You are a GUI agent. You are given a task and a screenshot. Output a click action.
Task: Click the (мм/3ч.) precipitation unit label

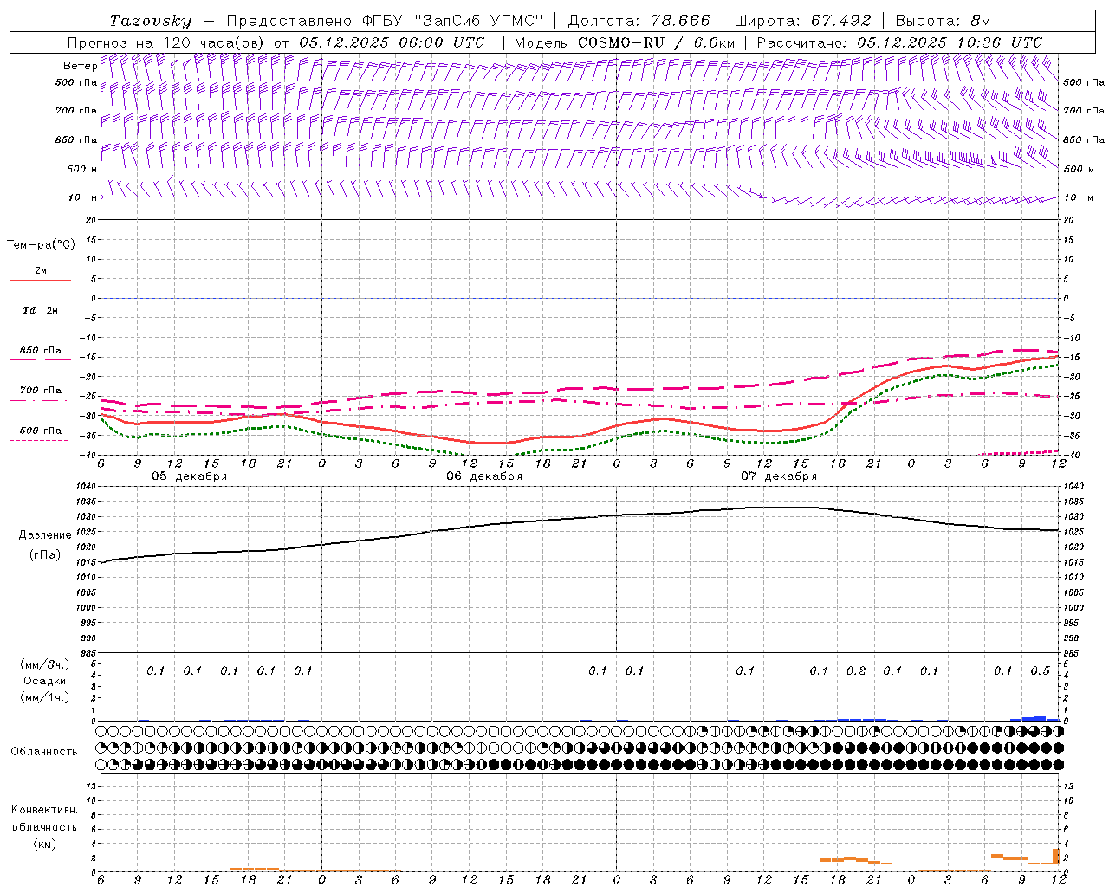(45, 664)
